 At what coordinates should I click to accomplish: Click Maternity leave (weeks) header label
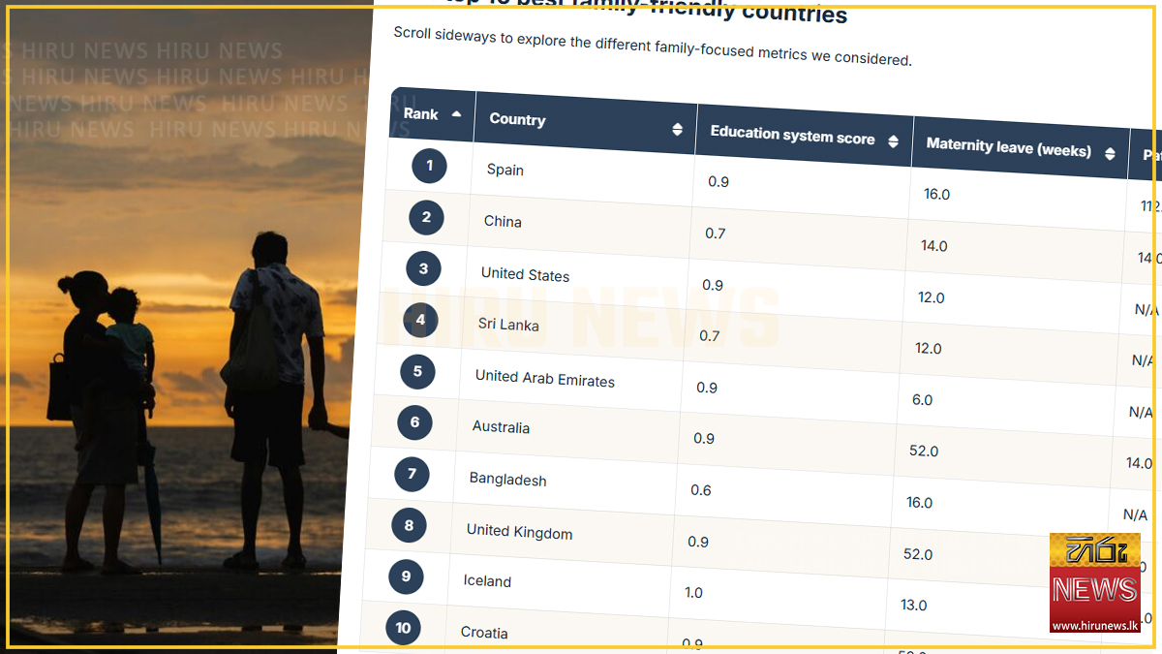coord(1008,147)
